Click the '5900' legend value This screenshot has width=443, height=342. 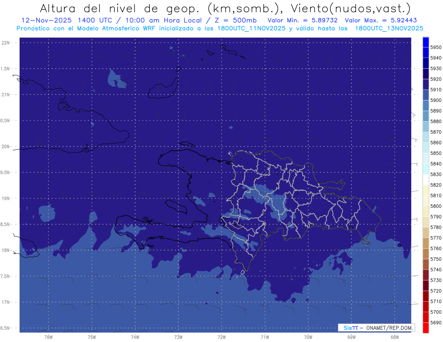click(x=436, y=100)
